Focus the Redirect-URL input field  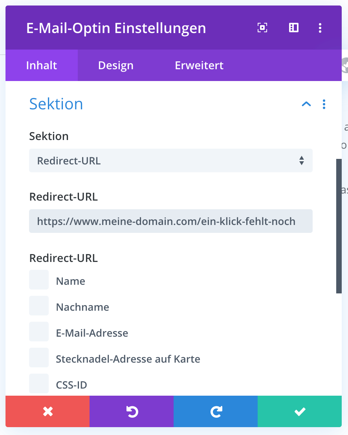point(171,221)
